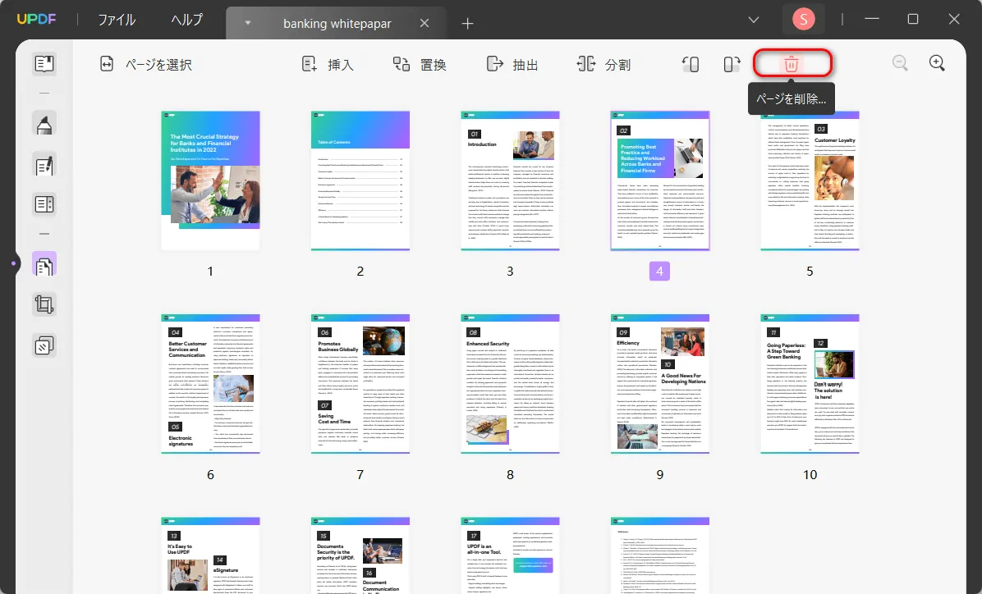This screenshot has width=982, height=594.
Task: Click the 抽出 extract pages button
Action: [512, 65]
